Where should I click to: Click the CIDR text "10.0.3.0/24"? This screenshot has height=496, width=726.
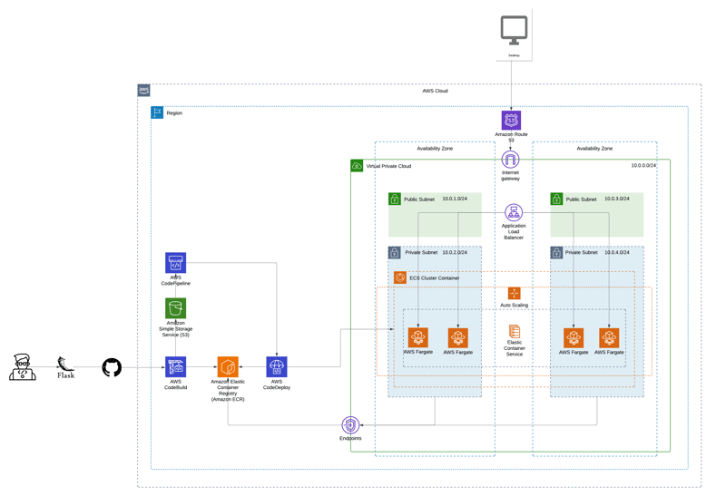click(x=617, y=199)
